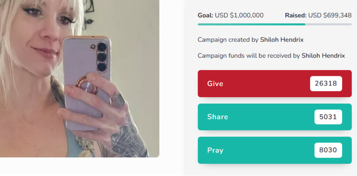Click creator name after 'Campaign created by'
Screen dimensions: 357x176
point(282,40)
